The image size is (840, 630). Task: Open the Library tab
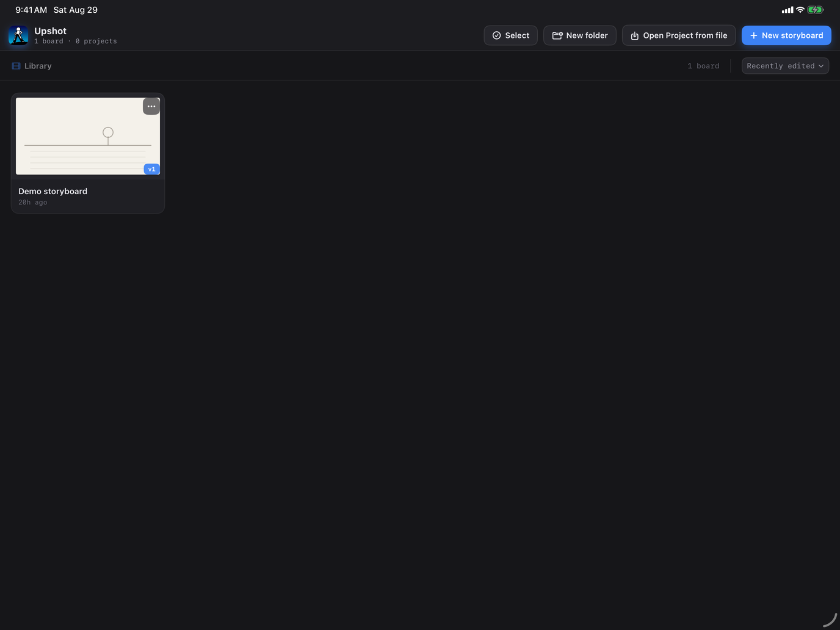click(x=32, y=66)
